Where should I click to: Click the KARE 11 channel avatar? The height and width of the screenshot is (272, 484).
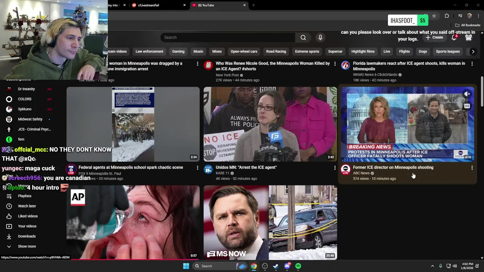tap(208, 169)
